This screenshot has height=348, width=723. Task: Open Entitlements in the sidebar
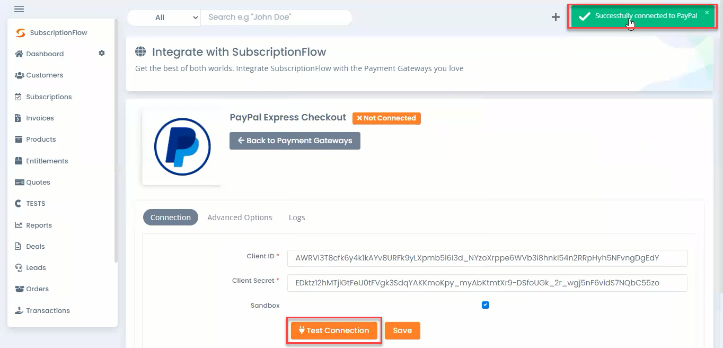[47, 161]
